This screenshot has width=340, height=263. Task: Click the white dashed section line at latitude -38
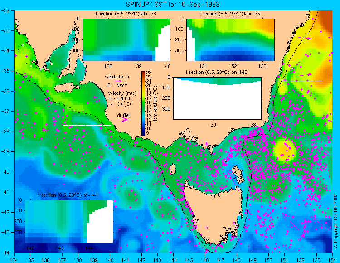click(x=87, y=125)
